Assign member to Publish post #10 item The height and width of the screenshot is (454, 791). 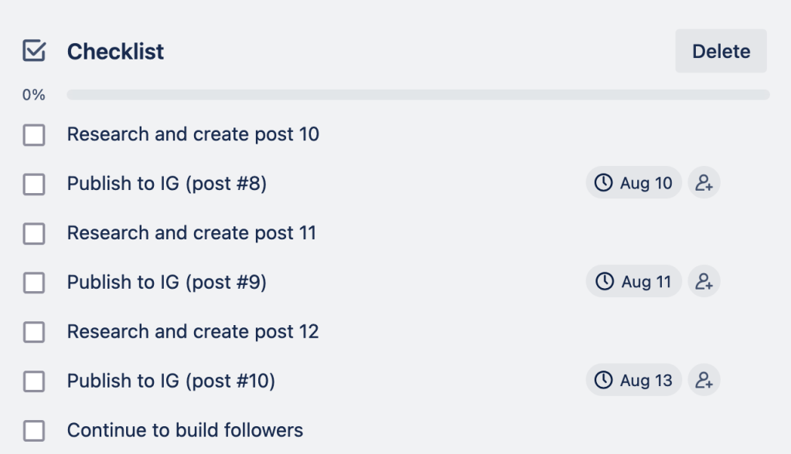(x=704, y=381)
